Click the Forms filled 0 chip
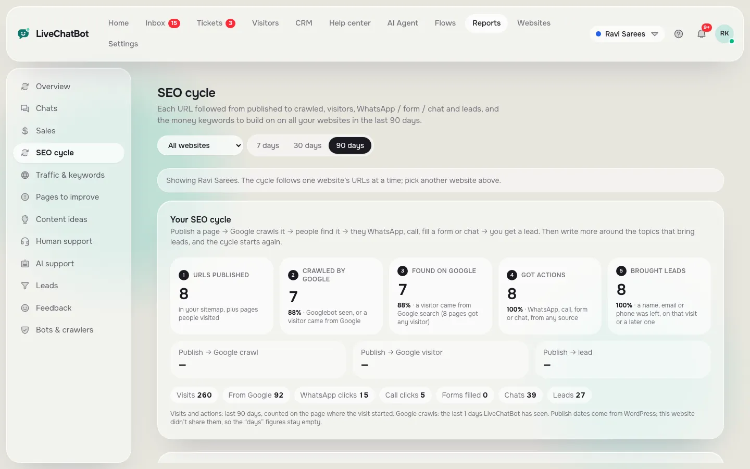Viewport: 750px width, 469px height. click(x=465, y=395)
